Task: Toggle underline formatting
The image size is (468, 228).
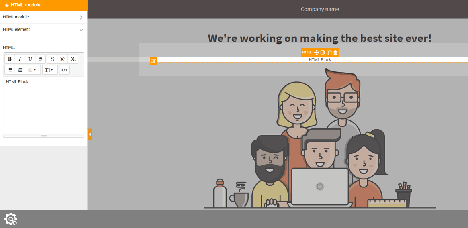Action: 30,59
